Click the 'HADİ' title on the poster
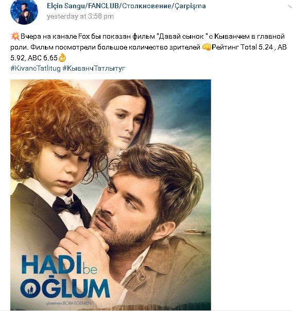This screenshot has height=311, width=292. pos(52,265)
